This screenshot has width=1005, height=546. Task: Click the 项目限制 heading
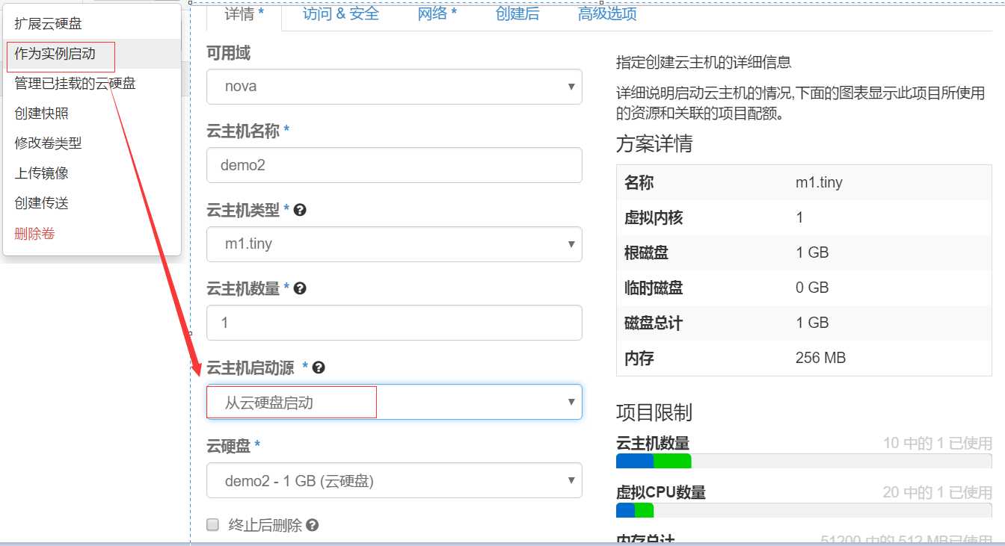pyautogui.click(x=654, y=412)
